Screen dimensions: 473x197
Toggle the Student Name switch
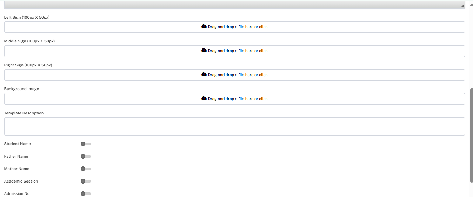point(85,144)
